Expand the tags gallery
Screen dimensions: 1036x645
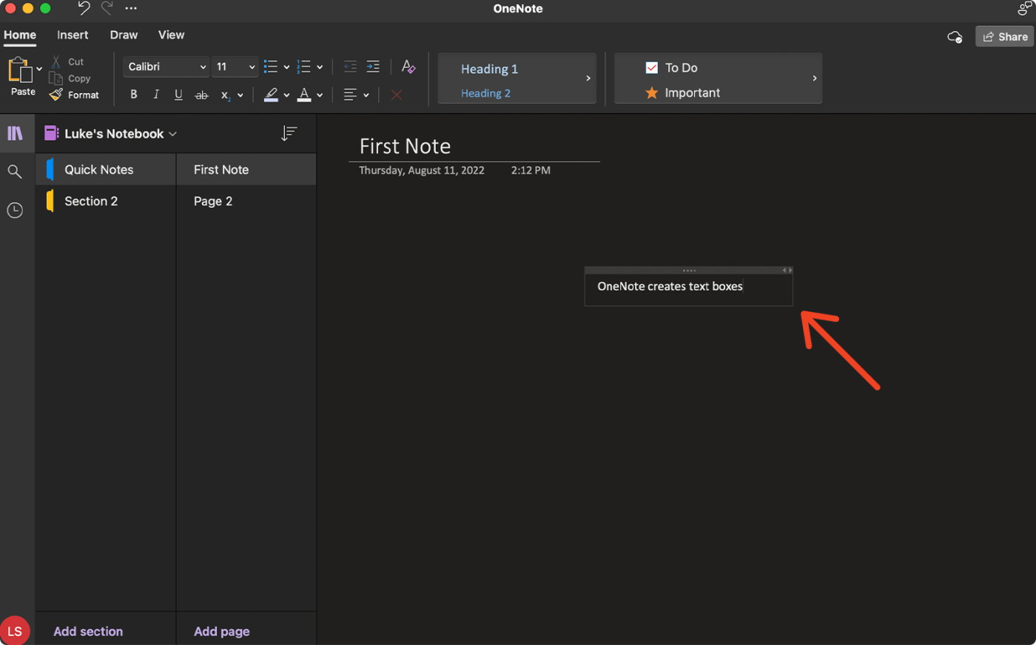[x=815, y=78]
